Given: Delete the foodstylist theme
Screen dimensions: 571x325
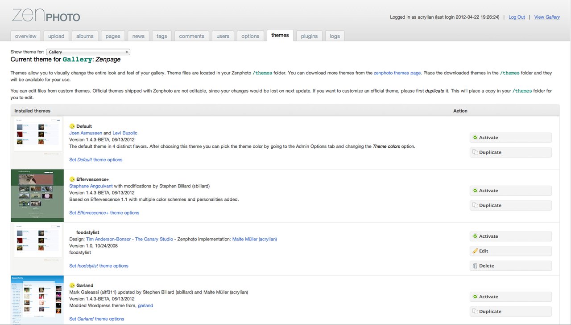Looking at the screenshot, I should pos(510,266).
